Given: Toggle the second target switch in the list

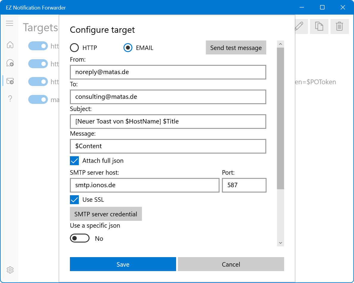Looking at the screenshot, I should click(x=38, y=64).
